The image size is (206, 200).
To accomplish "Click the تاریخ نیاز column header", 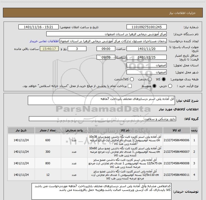I will coord(21,130).
